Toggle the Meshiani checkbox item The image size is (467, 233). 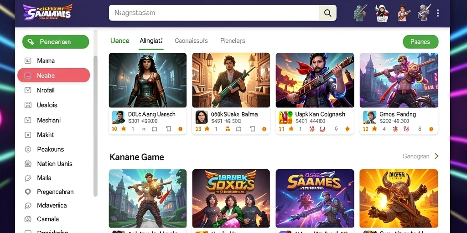pos(28,120)
